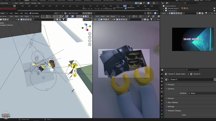Open the Modifiers wrench properties tab
The image size is (216, 121).
162,104
